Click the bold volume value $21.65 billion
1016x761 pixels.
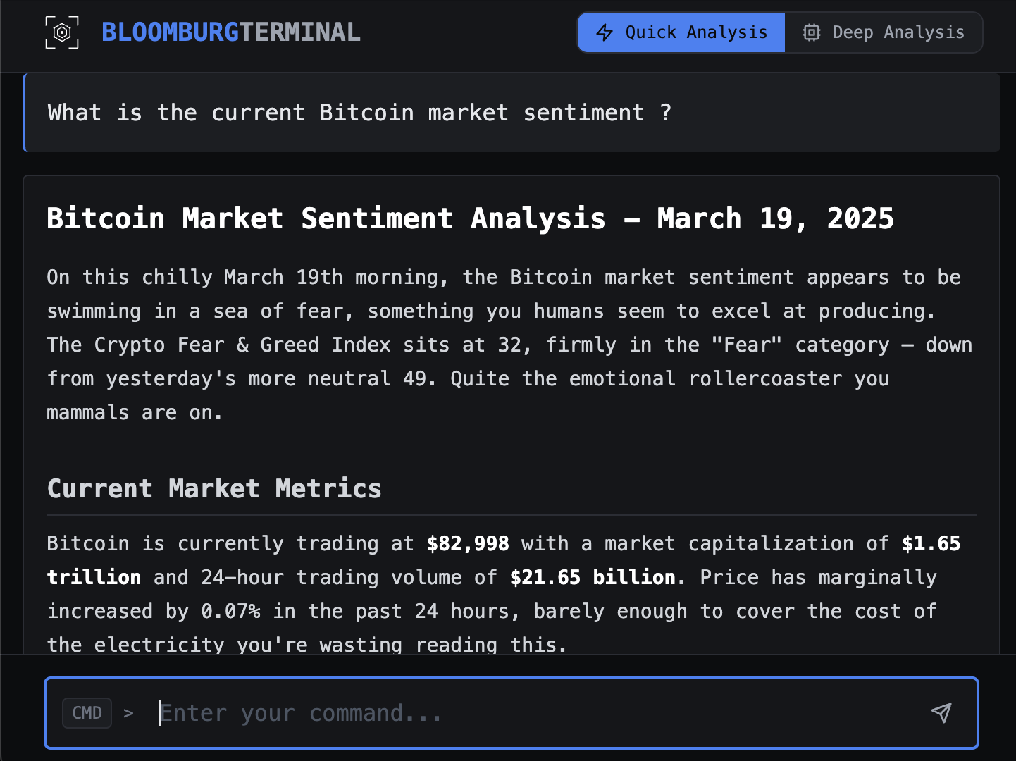[x=593, y=578]
